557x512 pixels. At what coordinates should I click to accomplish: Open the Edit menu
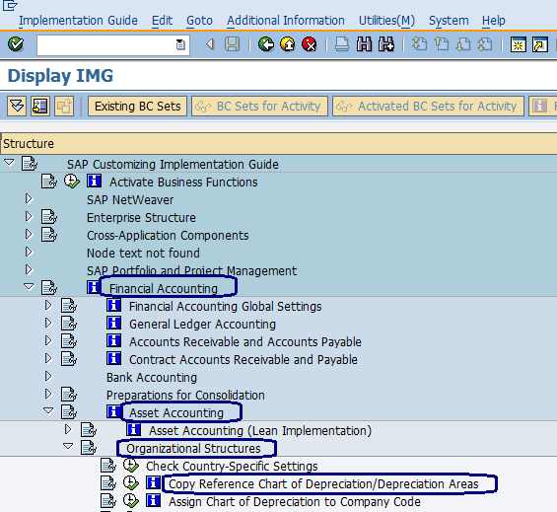(162, 21)
